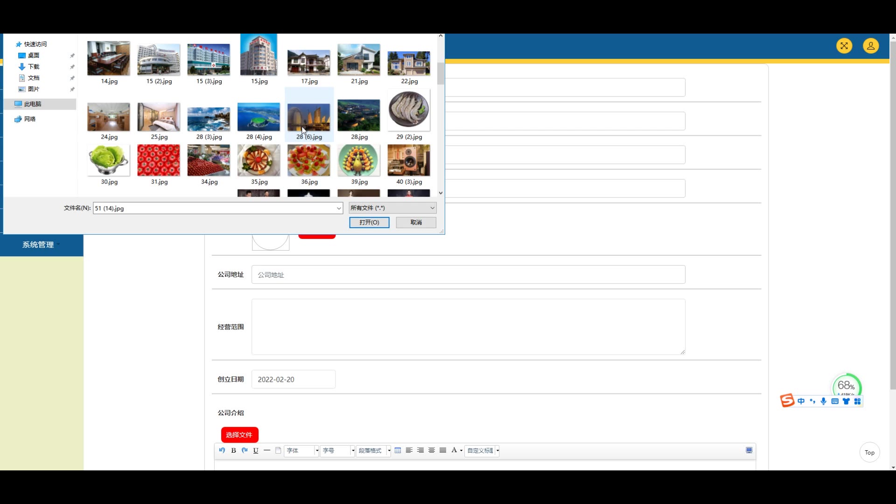Click the Sogou input method logo
Screen dimensions: 896x504
tap(787, 401)
